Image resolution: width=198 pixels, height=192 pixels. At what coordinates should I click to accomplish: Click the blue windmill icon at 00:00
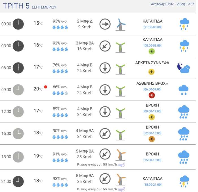pyautogui.click(x=121, y=24)
